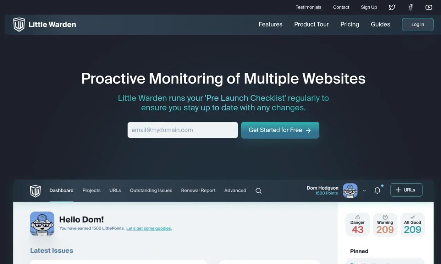The height and width of the screenshot is (264, 441).
Task: Go to the Sign Up page
Action: pyautogui.click(x=369, y=7)
